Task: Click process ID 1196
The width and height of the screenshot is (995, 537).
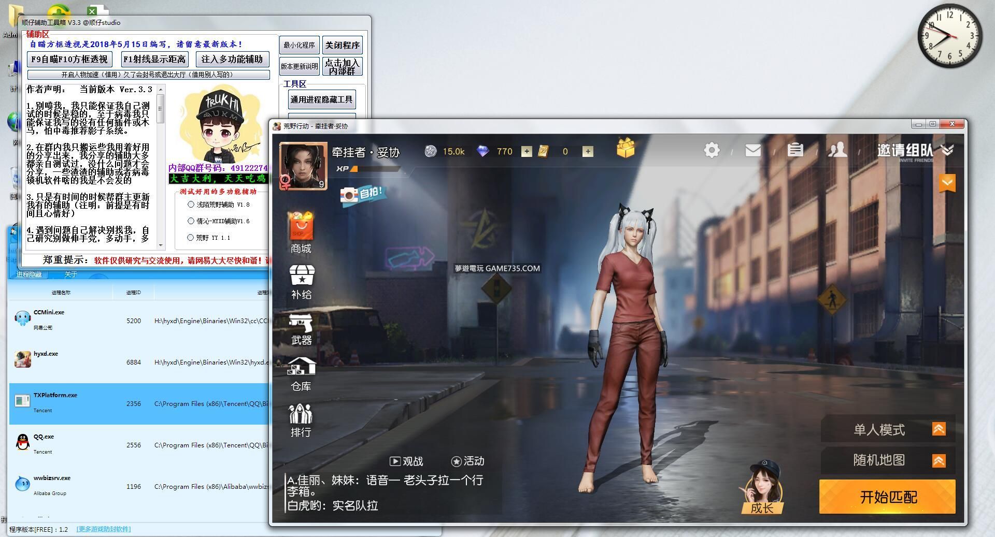Action: (x=134, y=487)
